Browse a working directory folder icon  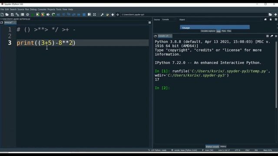pos(270,15)
